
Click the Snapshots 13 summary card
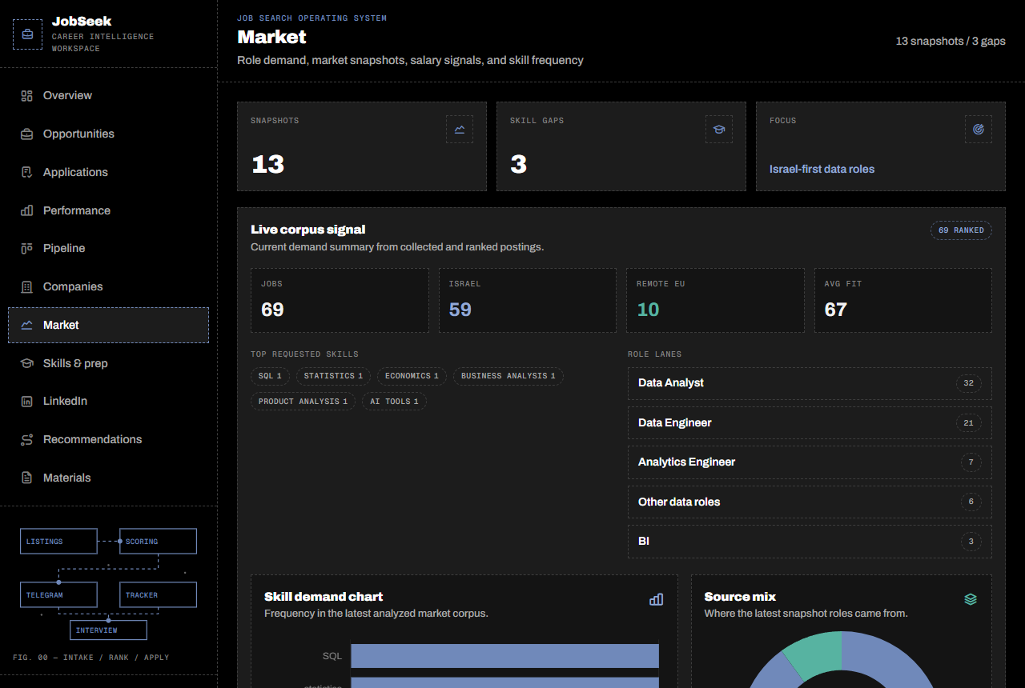pos(362,146)
